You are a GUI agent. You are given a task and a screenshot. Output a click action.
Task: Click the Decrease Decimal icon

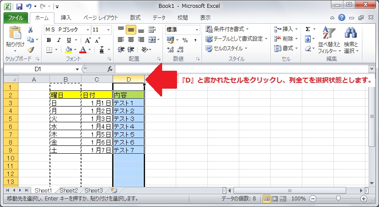pyautogui.click(x=180, y=50)
